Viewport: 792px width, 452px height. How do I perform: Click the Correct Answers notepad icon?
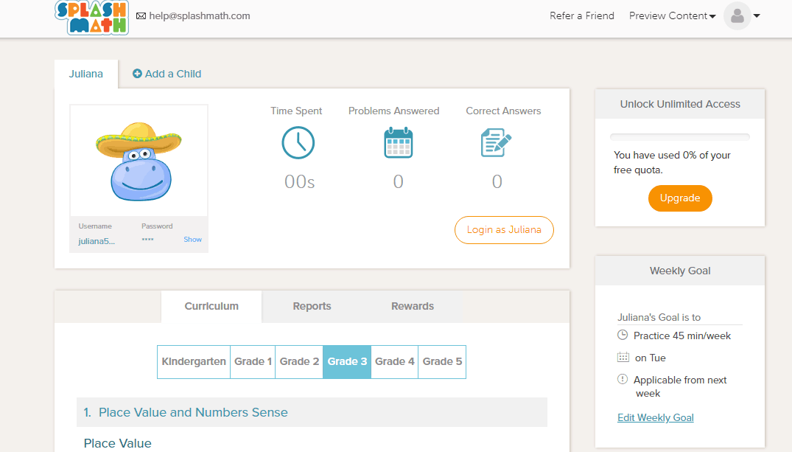pos(496,143)
